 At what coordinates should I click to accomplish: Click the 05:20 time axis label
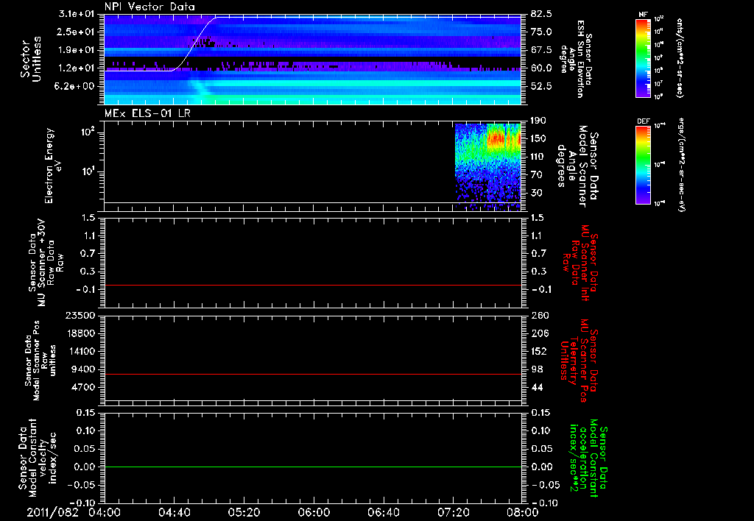tap(244, 511)
